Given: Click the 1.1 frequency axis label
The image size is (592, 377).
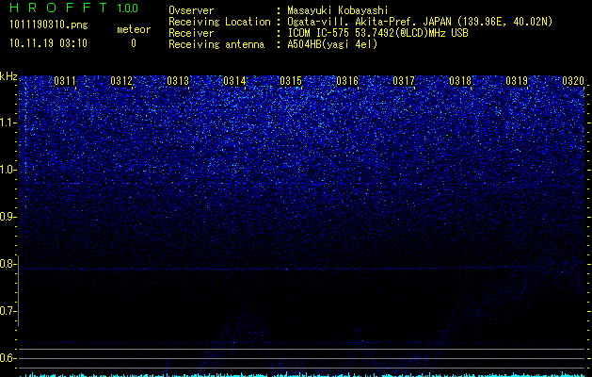Looking at the screenshot, I should tap(8, 123).
